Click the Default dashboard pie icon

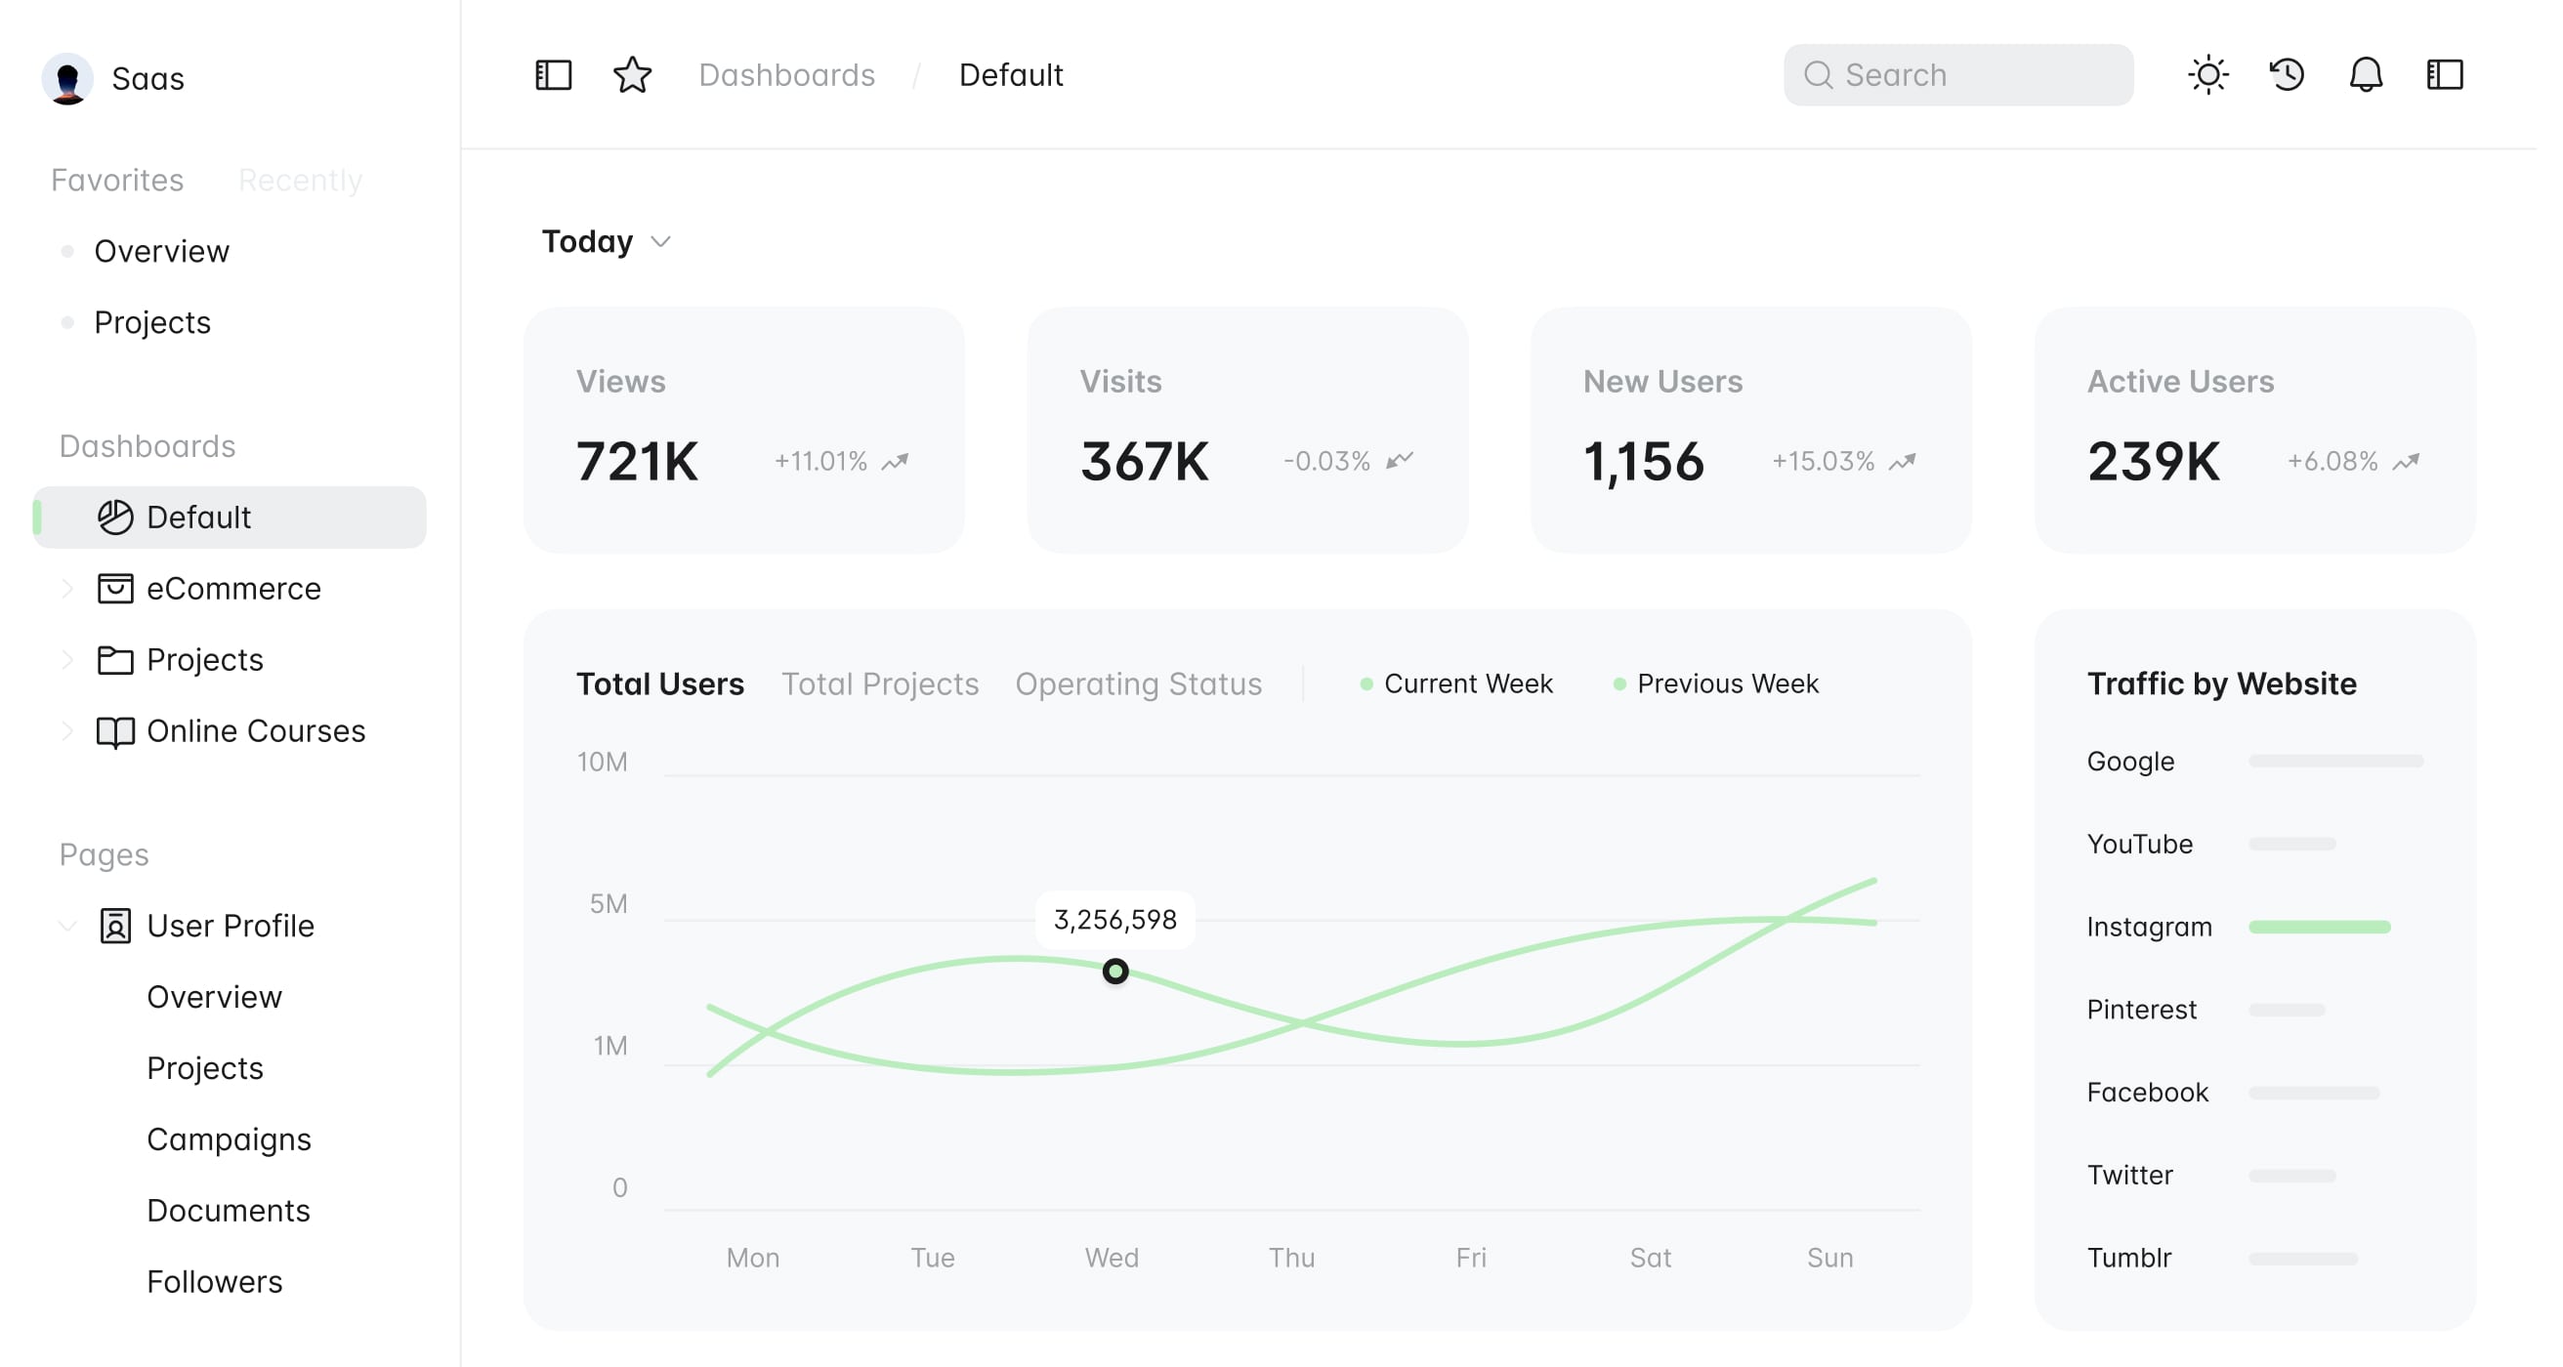115,518
